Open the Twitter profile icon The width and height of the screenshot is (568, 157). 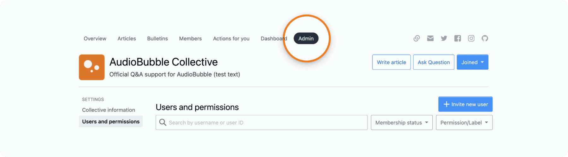coord(444,38)
